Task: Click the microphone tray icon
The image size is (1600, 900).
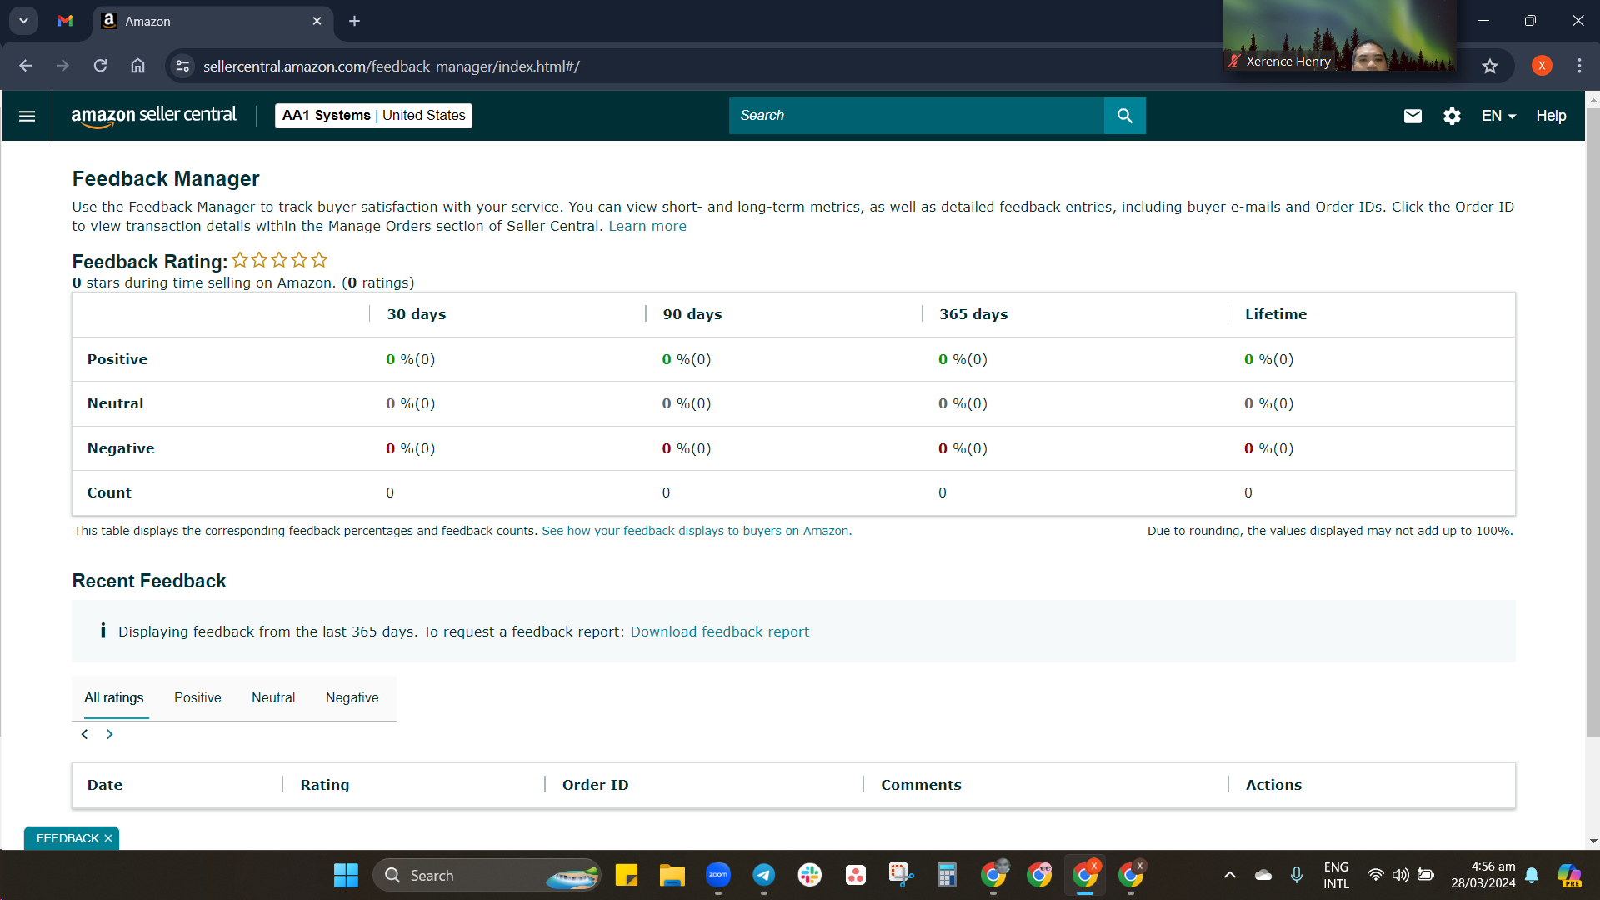Action: 1296,875
